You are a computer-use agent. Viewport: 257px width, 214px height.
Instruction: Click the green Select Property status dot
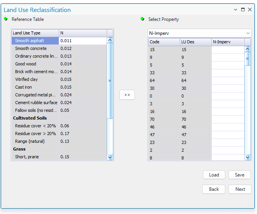pos(143,19)
